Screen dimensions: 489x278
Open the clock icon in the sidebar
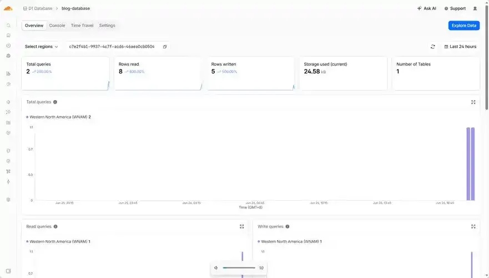click(8, 46)
